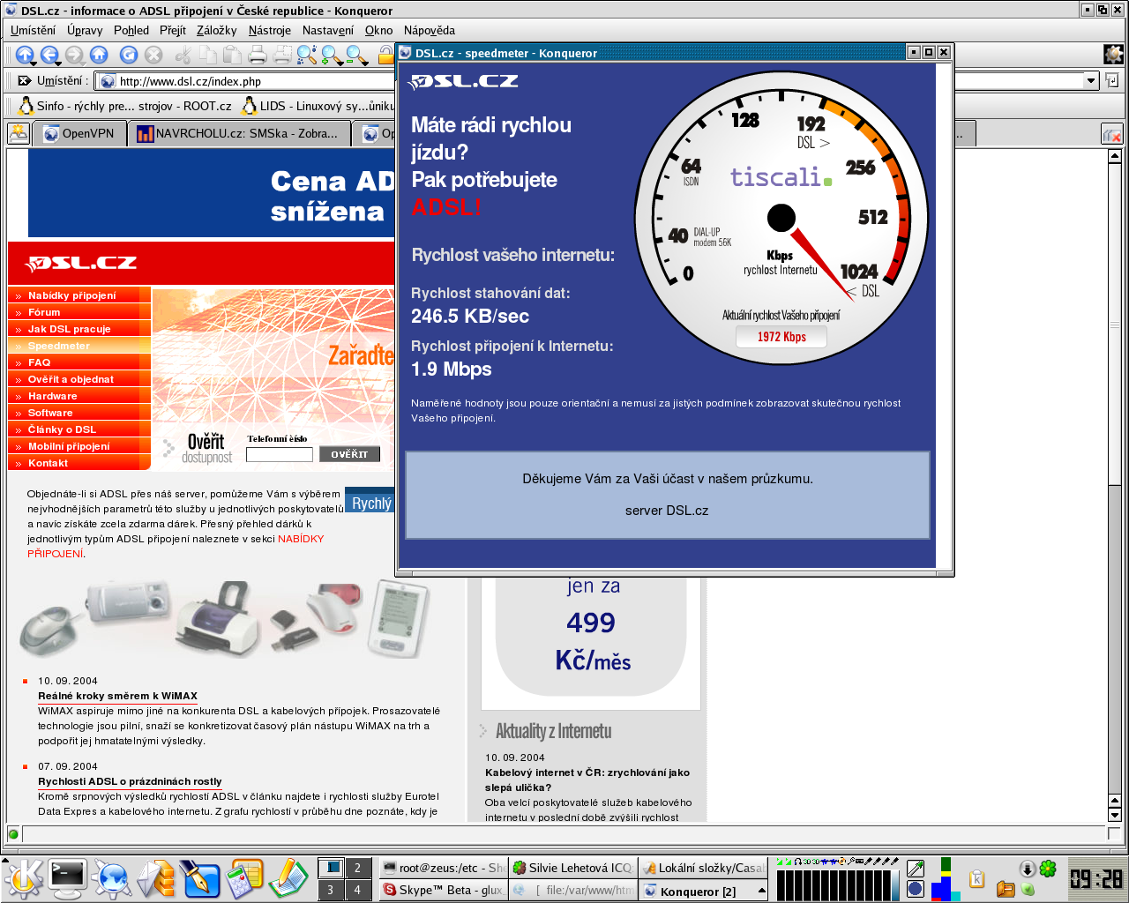Print the page using printer icon
The height and width of the screenshot is (903, 1129).
[x=258, y=55]
